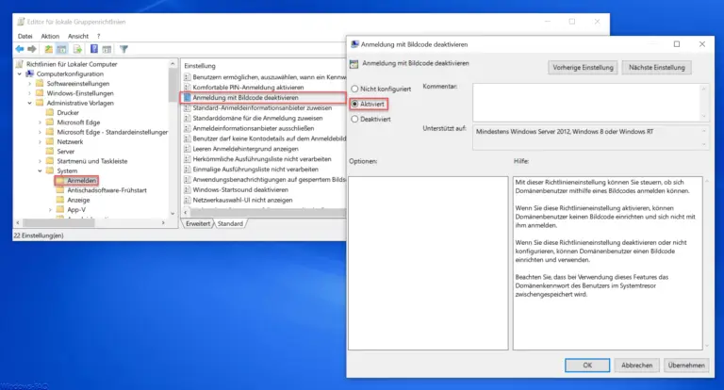Image resolution: width=724 pixels, height=390 pixels.
Task: Click the Server folder icon in tree
Action: [x=50, y=152]
